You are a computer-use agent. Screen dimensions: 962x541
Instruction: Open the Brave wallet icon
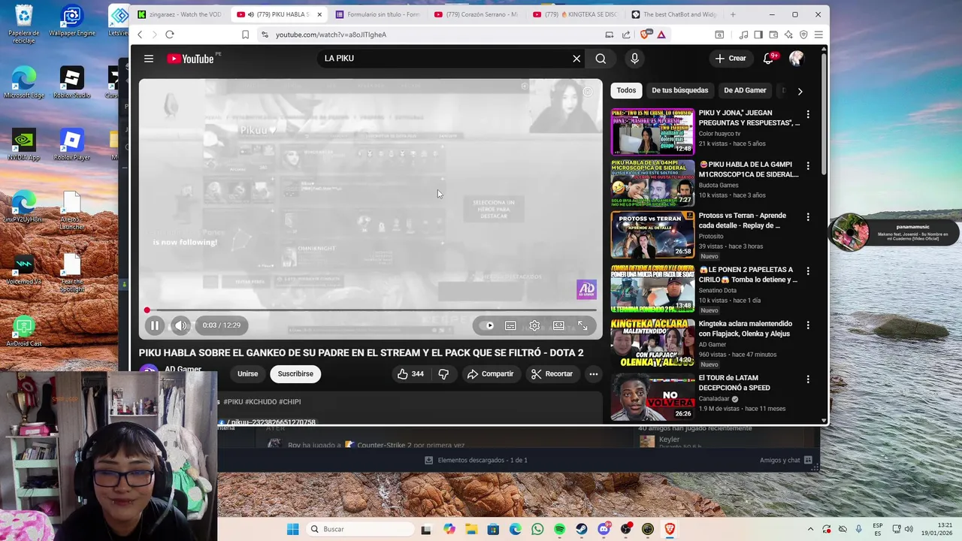coord(773,35)
